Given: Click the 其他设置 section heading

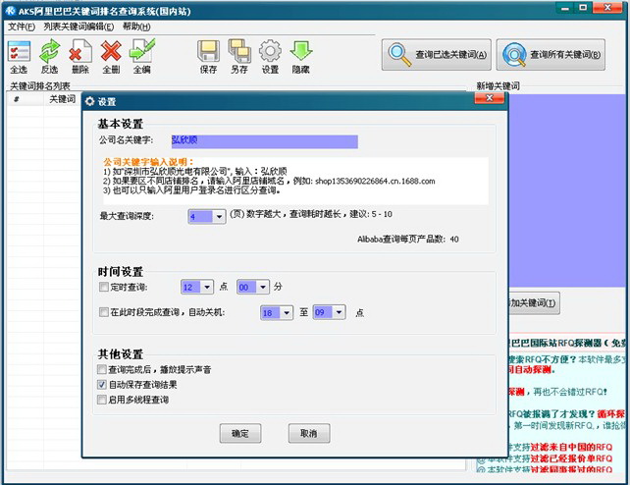Looking at the screenshot, I should pos(121,354).
